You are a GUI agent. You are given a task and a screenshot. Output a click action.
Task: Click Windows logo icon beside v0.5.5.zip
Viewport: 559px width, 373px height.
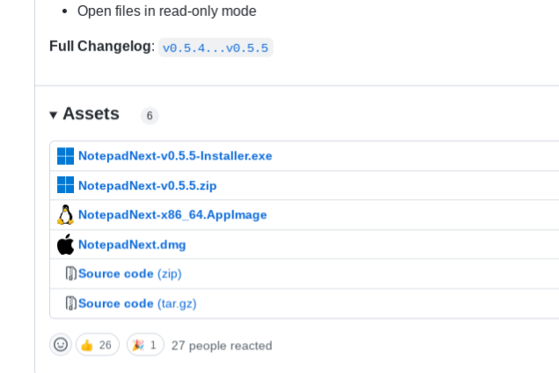[x=66, y=185]
